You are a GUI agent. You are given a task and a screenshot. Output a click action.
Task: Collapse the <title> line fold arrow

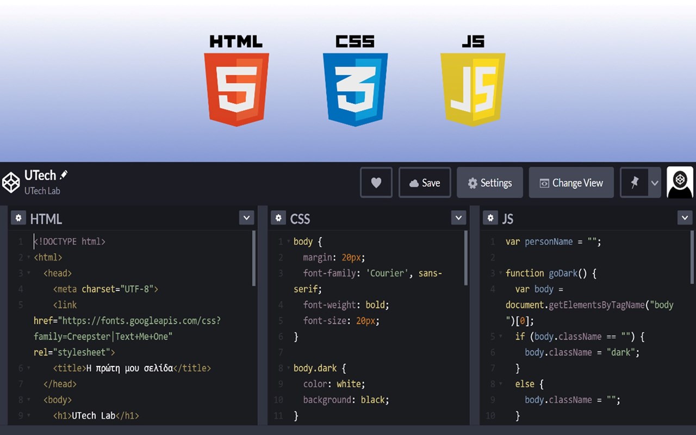[28, 368]
